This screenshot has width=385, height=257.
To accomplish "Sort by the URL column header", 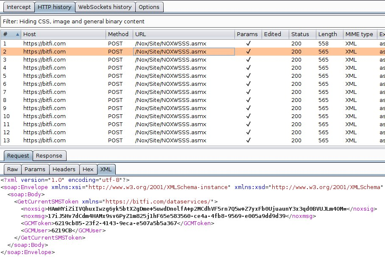I will (x=184, y=34).
